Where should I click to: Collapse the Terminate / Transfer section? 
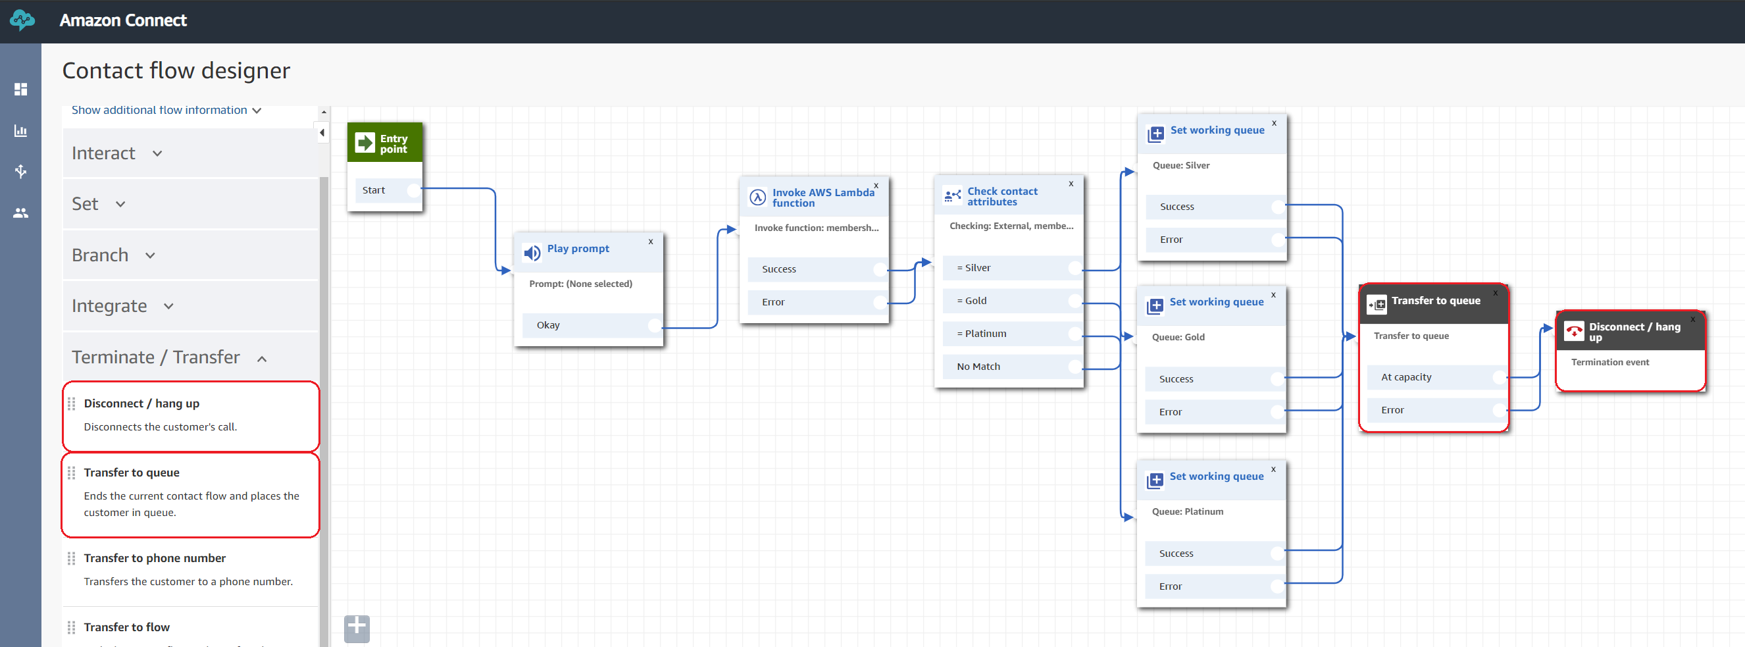click(x=190, y=357)
